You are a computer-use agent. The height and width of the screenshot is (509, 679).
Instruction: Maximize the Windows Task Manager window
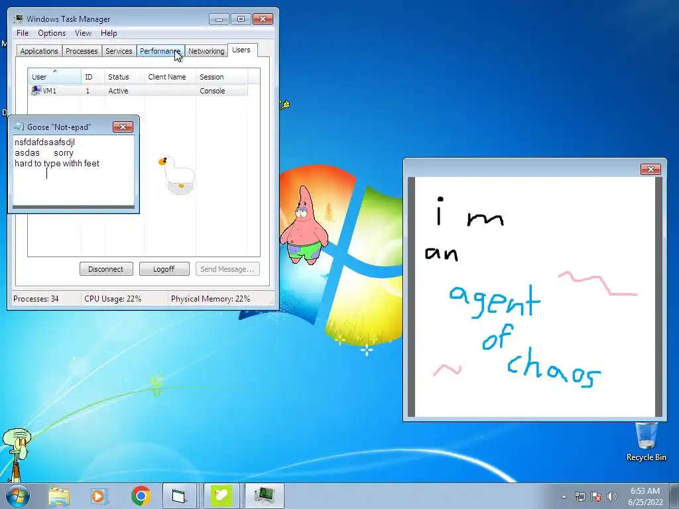[241, 19]
